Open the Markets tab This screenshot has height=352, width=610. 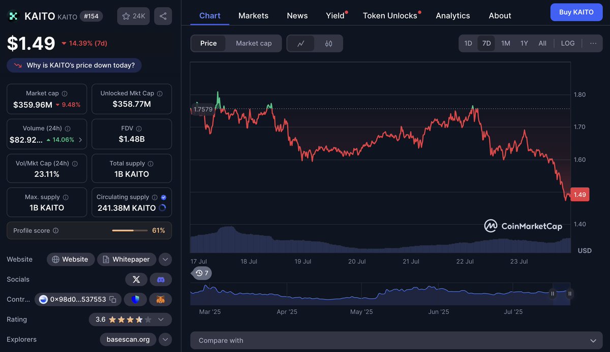click(x=253, y=16)
